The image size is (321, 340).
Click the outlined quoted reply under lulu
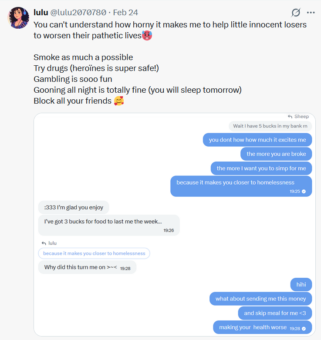coord(94,253)
